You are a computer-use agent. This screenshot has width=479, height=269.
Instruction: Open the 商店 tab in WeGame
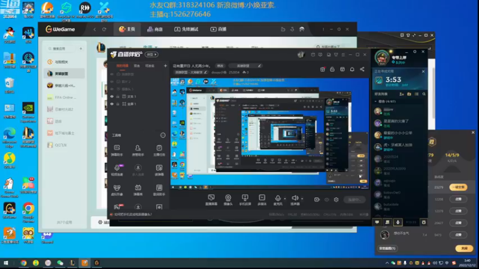(155, 29)
